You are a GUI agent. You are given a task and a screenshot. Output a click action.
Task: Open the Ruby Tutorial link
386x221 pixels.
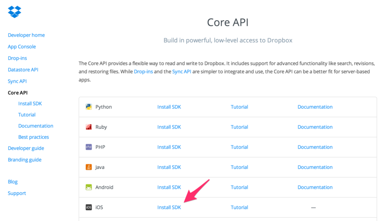pos(239,127)
